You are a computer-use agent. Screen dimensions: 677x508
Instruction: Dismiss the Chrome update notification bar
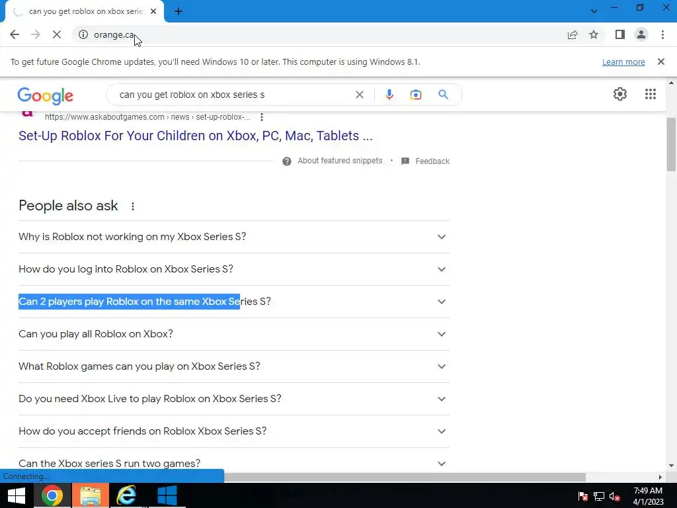[x=661, y=62]
